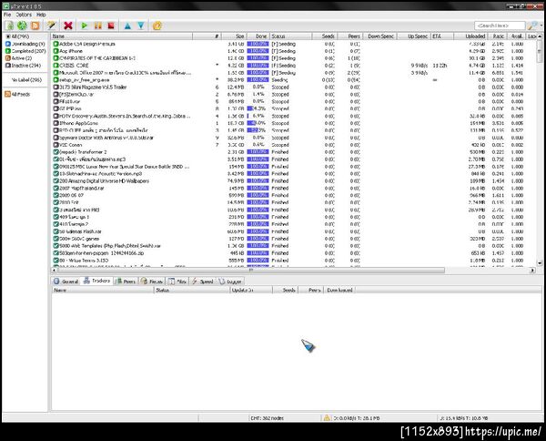Click Add Torrent from URL icon
Image resolution: width=546 pixels, height=441 pixels.
point(22,26)
